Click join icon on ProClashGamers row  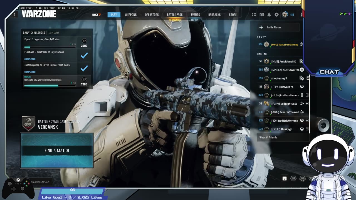[x=307, y=95]
